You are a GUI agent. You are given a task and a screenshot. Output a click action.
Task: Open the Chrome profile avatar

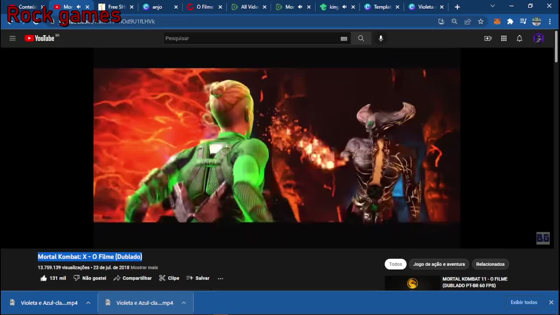coord(536,21)
